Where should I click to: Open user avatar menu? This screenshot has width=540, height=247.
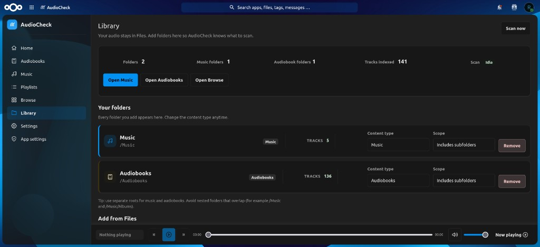[x=528, y=7]
